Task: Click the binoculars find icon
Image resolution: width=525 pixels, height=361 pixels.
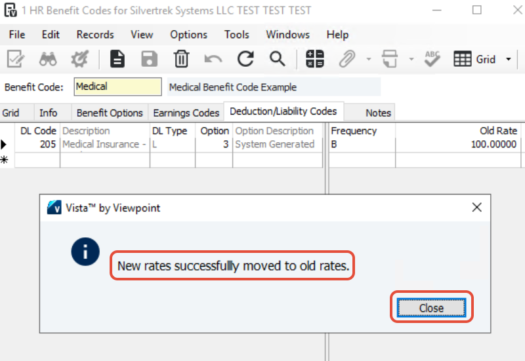Action: point(48,59)
